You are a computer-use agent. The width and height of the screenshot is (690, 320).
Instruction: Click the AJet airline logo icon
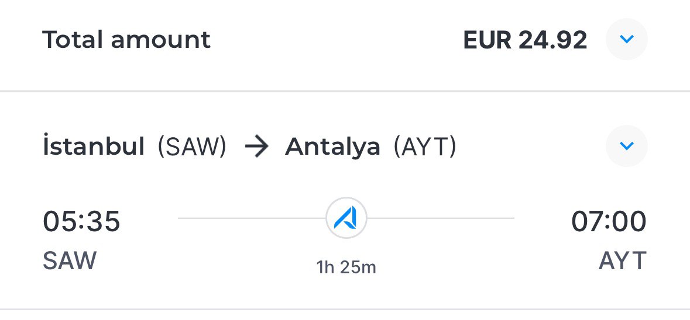coord(346,218)
